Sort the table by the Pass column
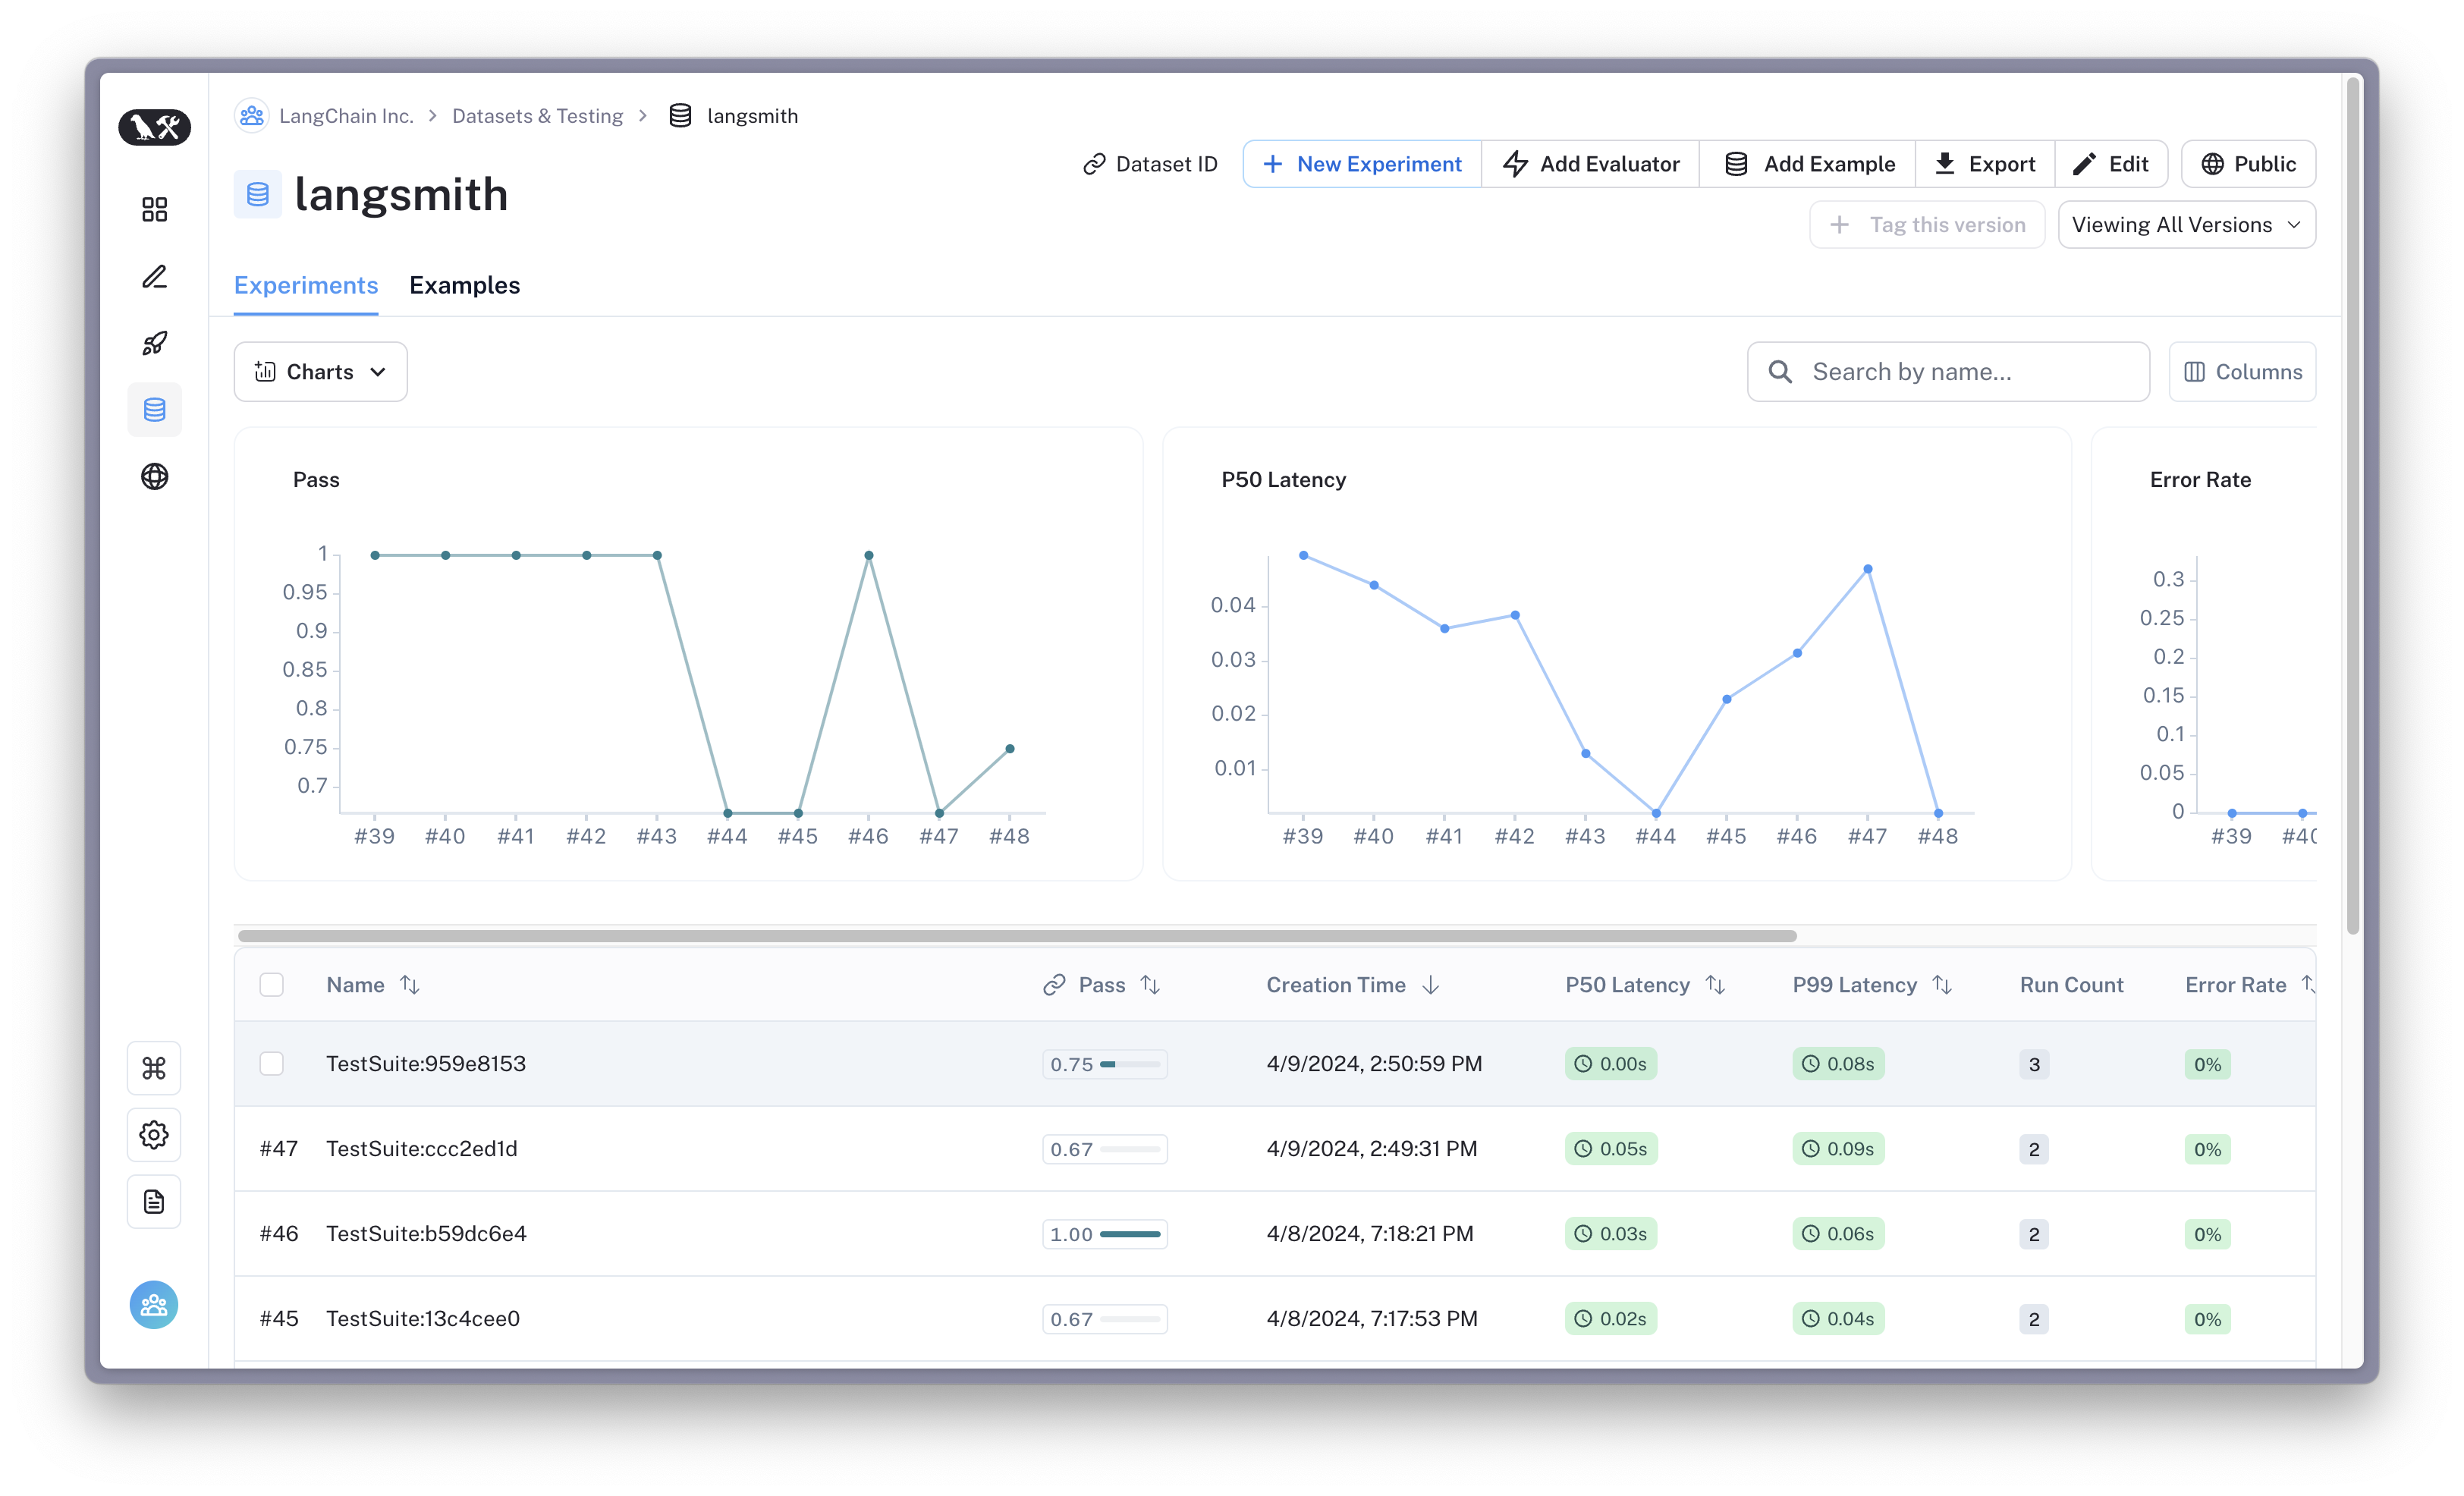The height and width of the screenshot is (1496, 2464). [1150, 985]
